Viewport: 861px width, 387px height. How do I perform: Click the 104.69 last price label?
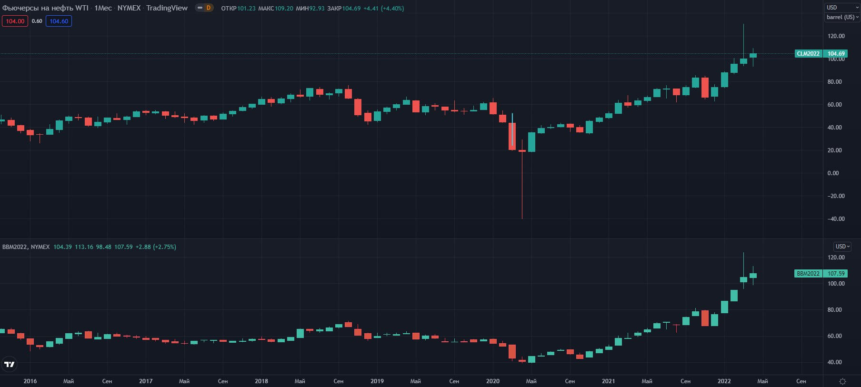click(x=836, y=54)
